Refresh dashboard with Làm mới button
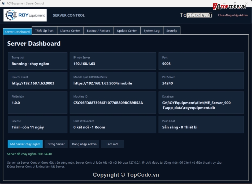This screenshot has height=184, width=252. [x=112, y=144]
